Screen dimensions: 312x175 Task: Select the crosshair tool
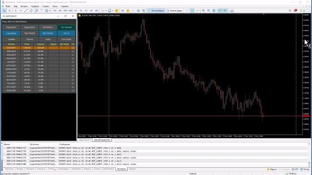point(9,11)
